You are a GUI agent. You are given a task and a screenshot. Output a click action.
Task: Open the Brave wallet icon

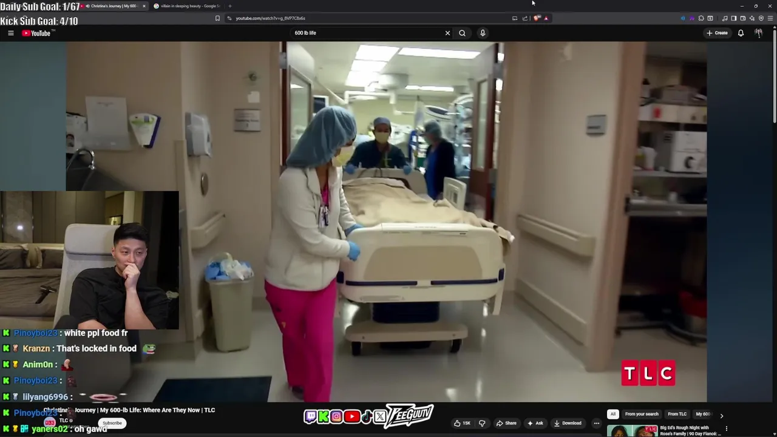pos(743,18)
